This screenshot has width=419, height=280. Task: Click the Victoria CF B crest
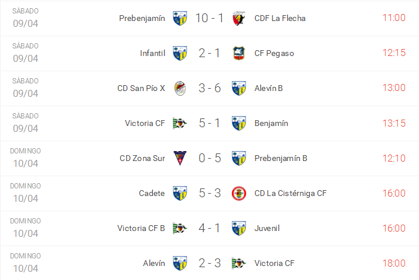180,228
